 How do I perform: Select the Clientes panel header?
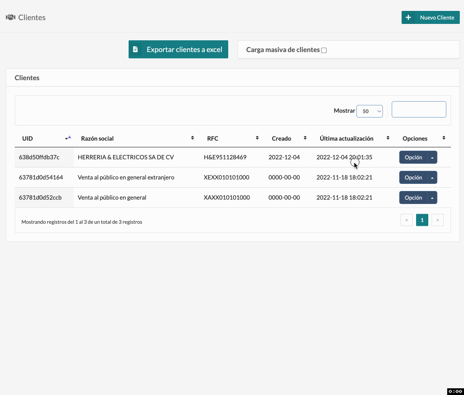27,78
